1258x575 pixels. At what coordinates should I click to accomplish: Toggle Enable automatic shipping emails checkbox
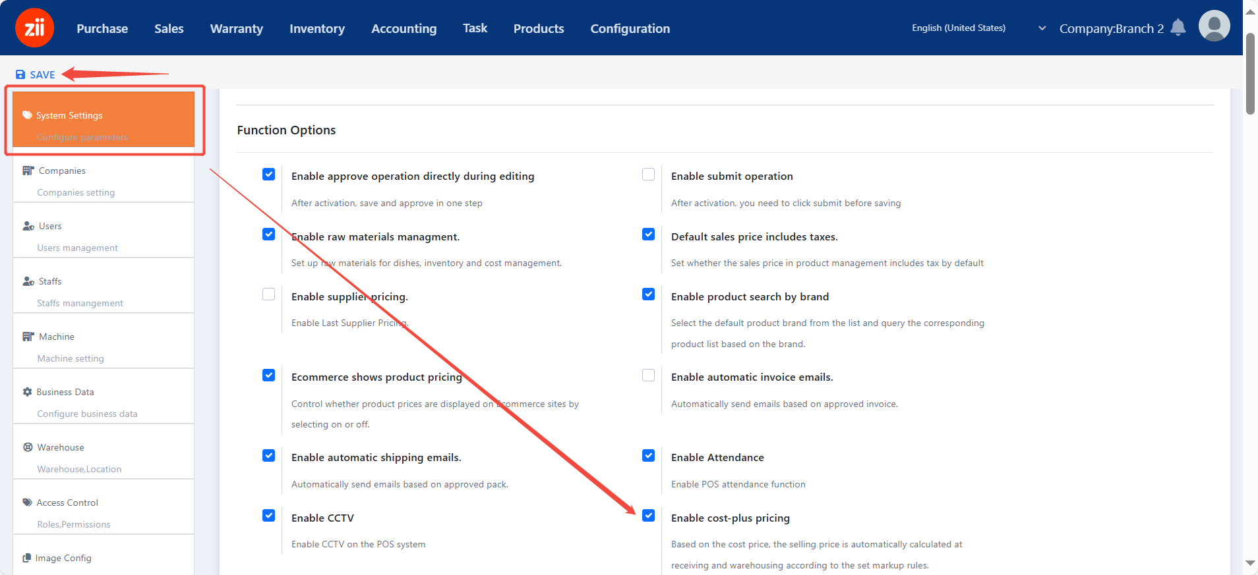pyautogui.click(x=268, y=456)
